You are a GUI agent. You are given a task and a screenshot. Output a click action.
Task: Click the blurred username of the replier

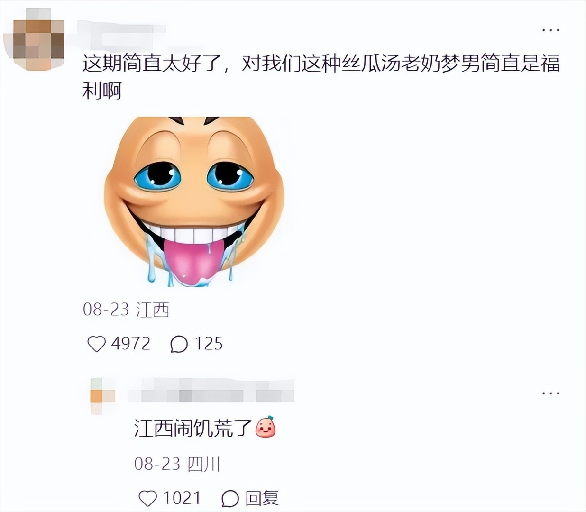pos(212,391)
